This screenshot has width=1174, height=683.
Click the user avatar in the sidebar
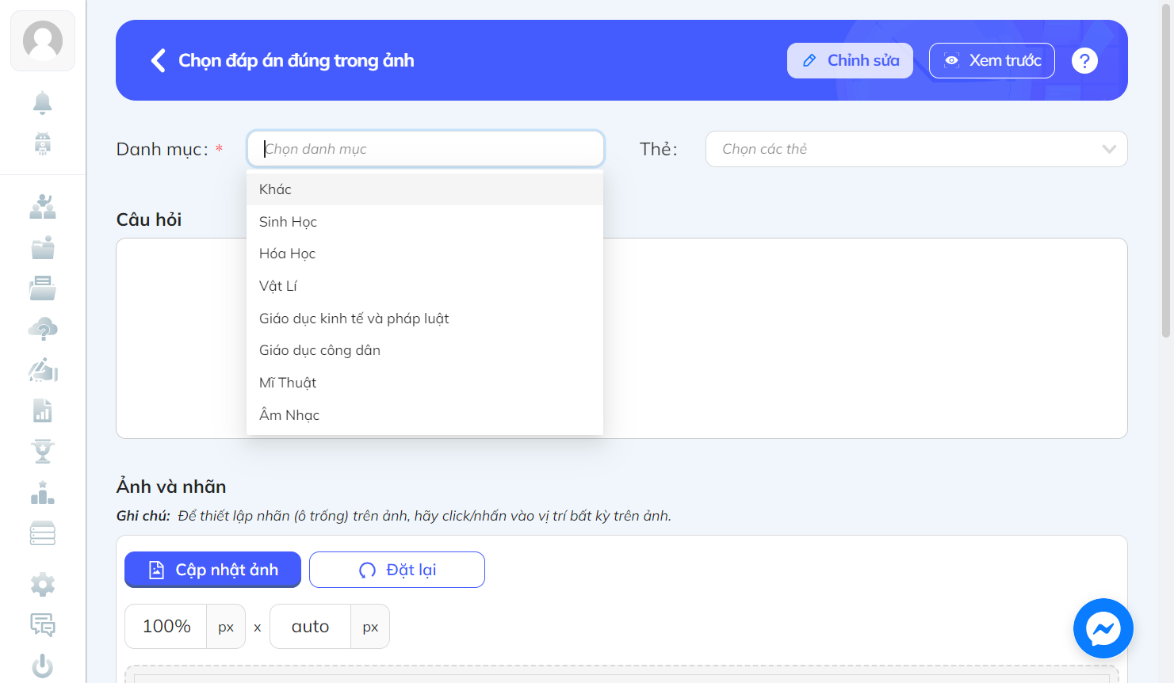pyautogui.click(x=43, y=40)
